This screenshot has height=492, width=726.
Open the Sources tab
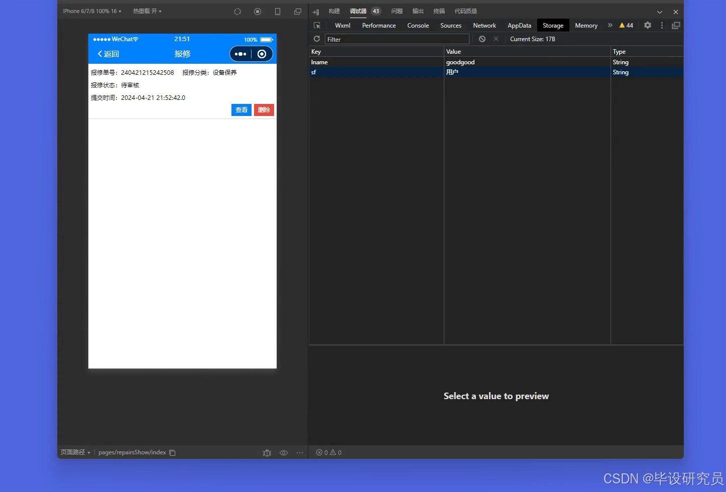(451, 26)
